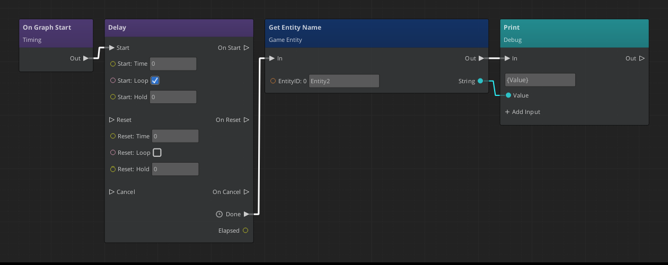
Task: Click the Reset: Hold value field
Action: coord(175,169)
